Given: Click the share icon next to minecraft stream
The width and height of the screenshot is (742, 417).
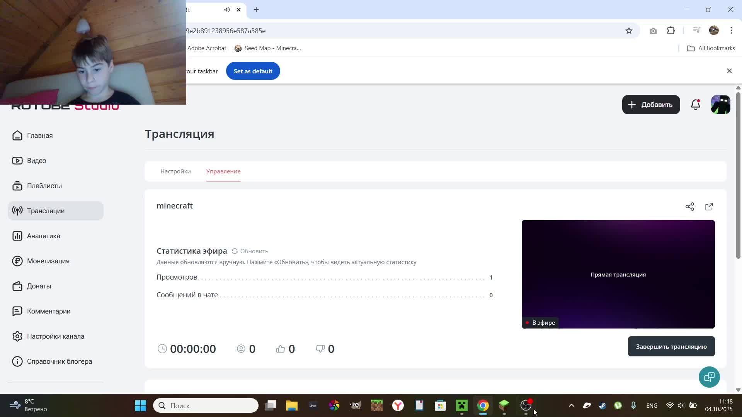Looking at the screenshot, I should click(690, 207).
